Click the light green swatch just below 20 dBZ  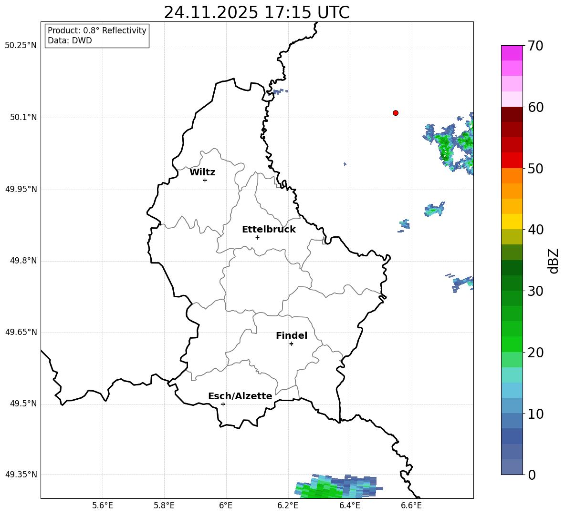512,360
